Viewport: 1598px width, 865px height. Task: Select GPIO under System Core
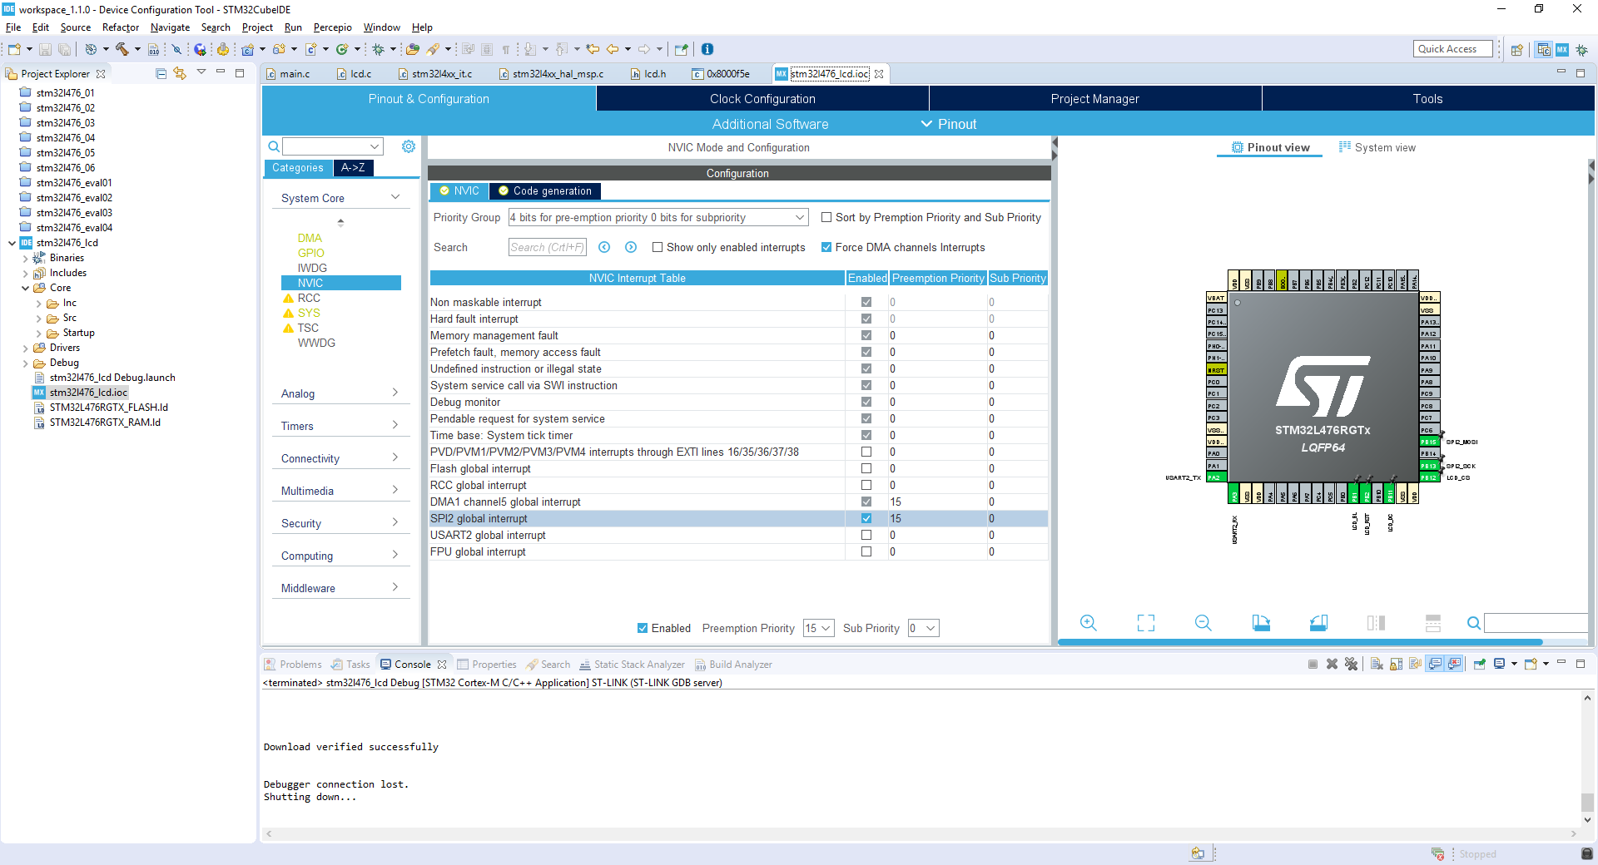click(x=311, y=253)
